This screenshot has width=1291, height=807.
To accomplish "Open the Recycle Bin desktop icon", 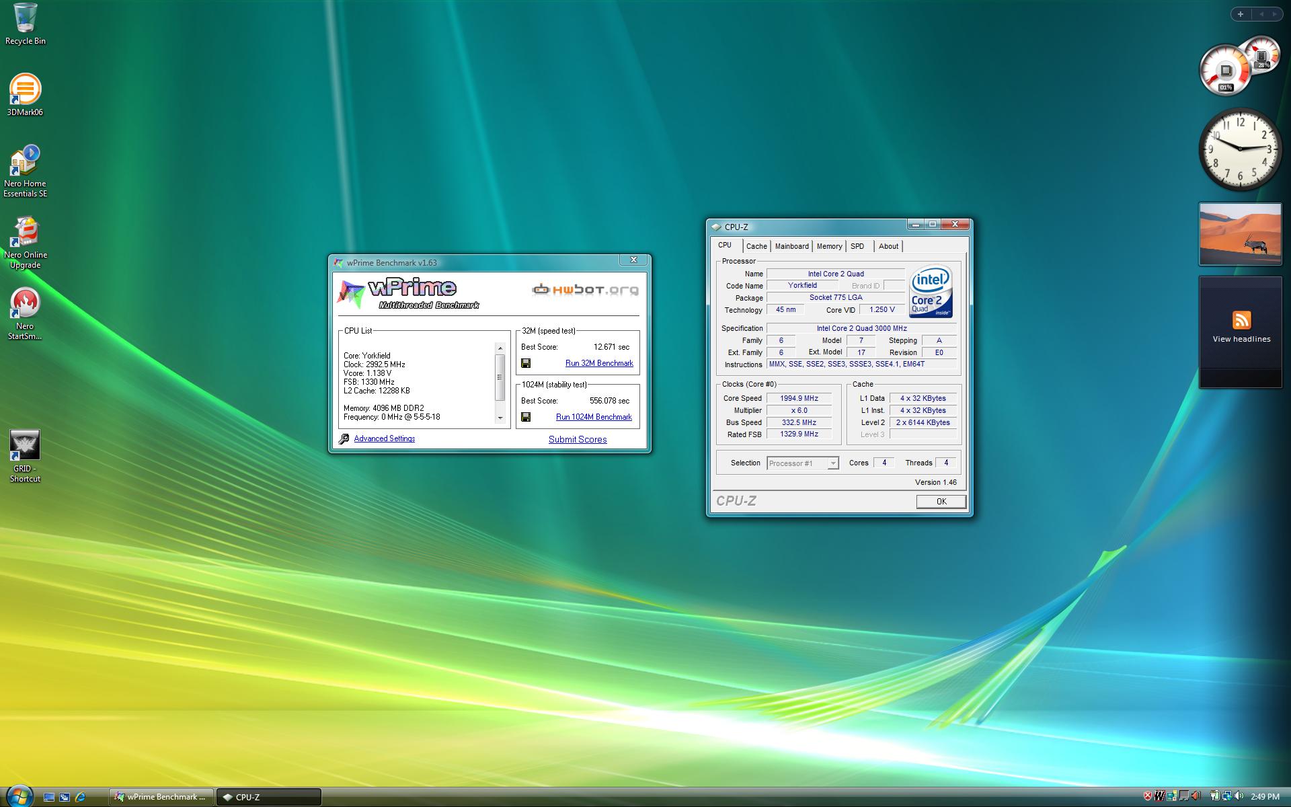I will click(25, 25).
